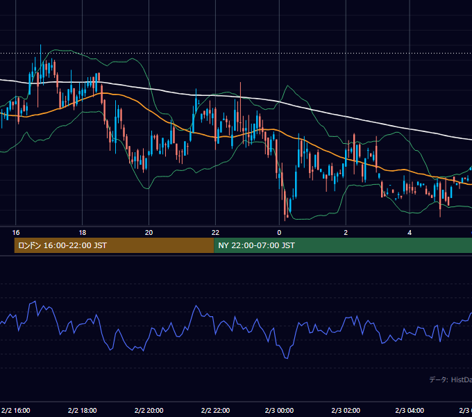The width and height of the screenshot is (472, 417).
Task: Click the ロンドン 16:00-22:00 JST session bar
Action: click(114, 245)
